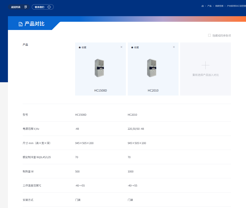Toggle favorite status for HC1508D
Viewport: 246px width, 208px height.
(82, 47)
